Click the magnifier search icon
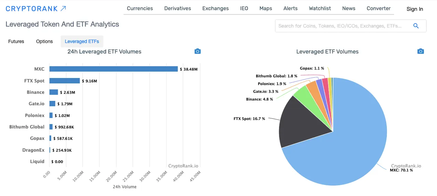 click(416, 26)
